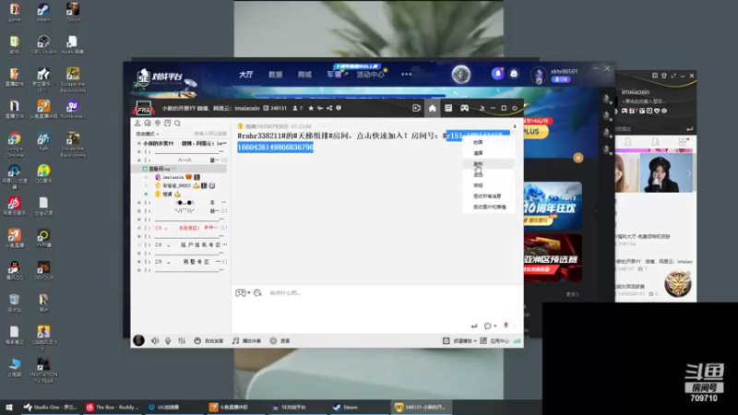Choose the highlighted third context menu entry

coord(488,164)
